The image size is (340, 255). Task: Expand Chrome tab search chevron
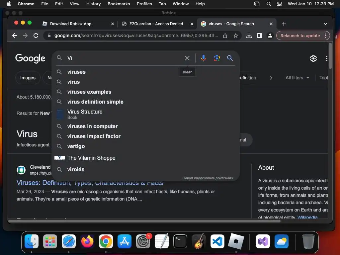tap(325, 24)
